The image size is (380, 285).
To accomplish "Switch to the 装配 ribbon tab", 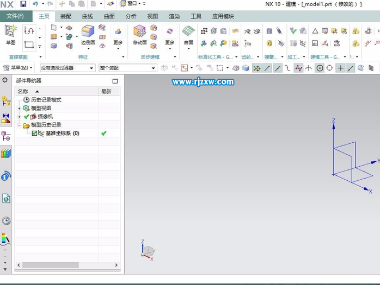I will (66, 16).
